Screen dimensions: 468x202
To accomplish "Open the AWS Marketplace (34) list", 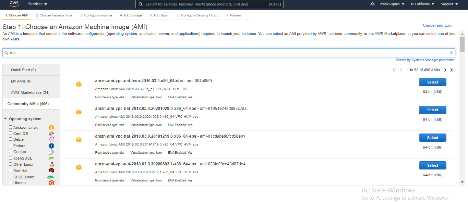I will [31, 92].
